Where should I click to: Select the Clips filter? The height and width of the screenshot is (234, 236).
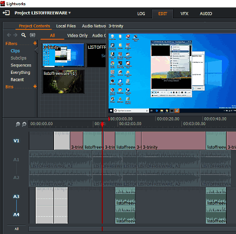click(15, 51)
